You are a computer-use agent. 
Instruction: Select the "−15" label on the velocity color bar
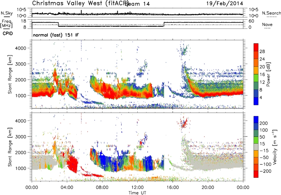[264, 151]
